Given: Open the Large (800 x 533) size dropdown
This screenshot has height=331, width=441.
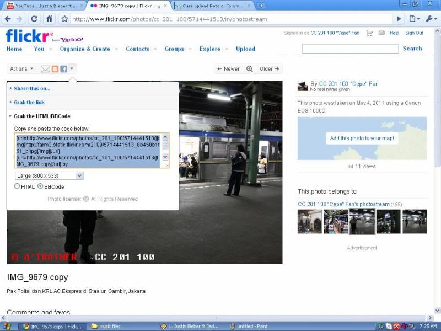Looking at the screenshot, I should click(49, 175).
